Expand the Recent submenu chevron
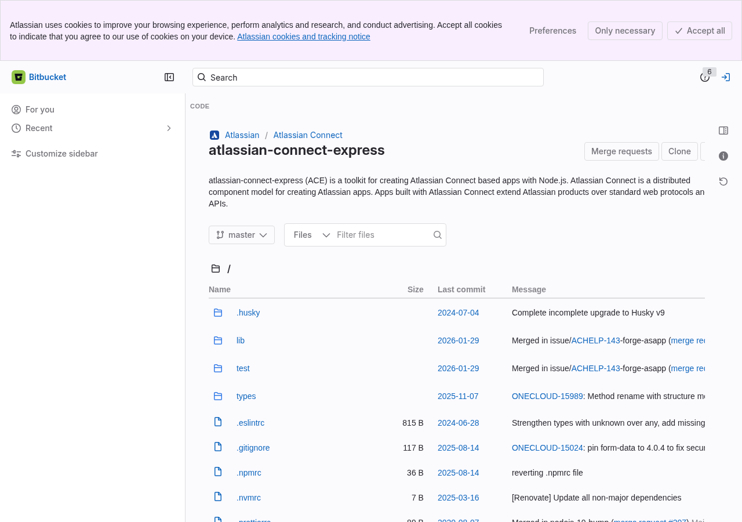Screen dimensions: 742x522 [169, 128]
